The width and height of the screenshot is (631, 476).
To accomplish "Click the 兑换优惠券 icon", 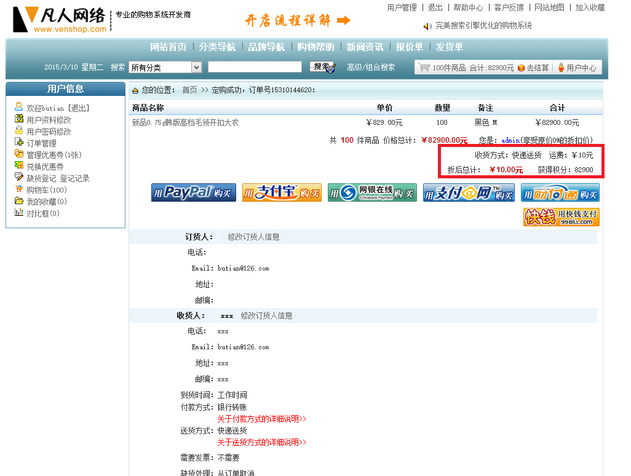I will click(19, 165).
